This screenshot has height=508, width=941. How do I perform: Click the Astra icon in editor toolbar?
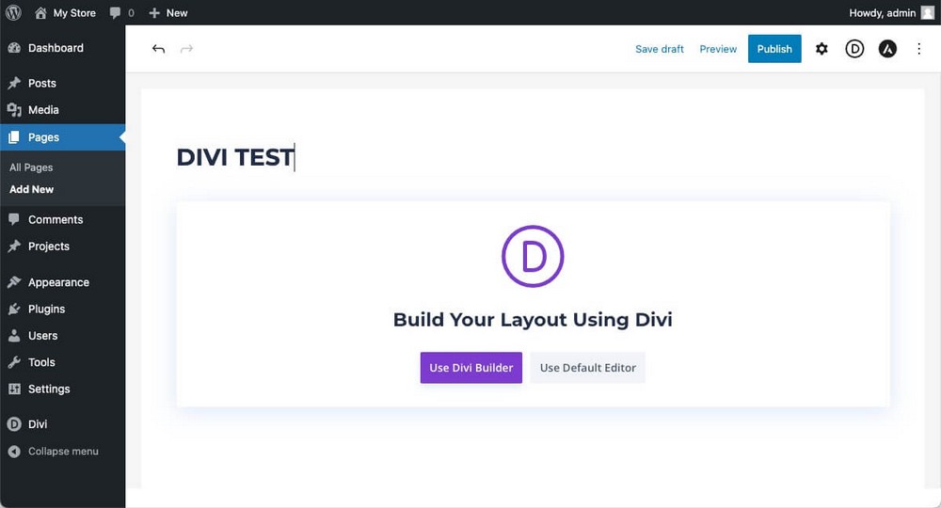click(x=887, y=49)
